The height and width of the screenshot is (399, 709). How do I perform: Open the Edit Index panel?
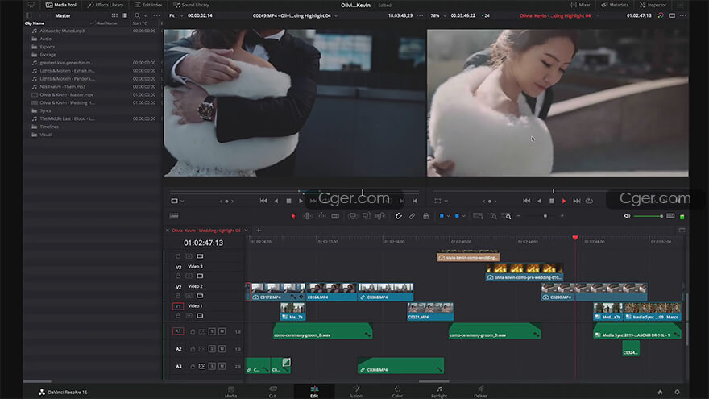coord(148,5)
